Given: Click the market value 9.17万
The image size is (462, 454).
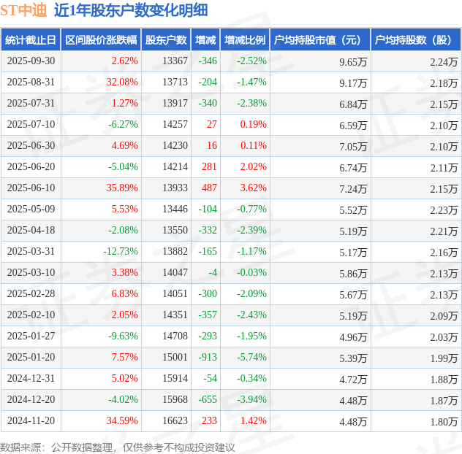Looking at the screenshot, I should (x=353, y=83).
